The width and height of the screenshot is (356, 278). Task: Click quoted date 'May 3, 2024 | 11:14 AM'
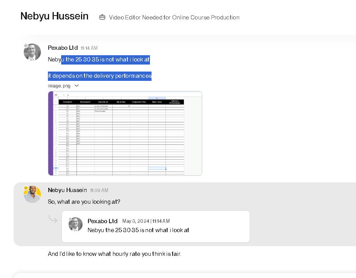146,221
